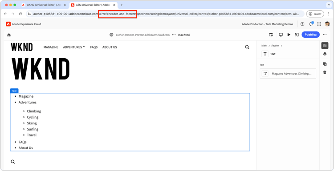Viewport: 334px width, 171px height.
Task: Close the AEM Universal Editor tab
Action: (x=114, y=5)
